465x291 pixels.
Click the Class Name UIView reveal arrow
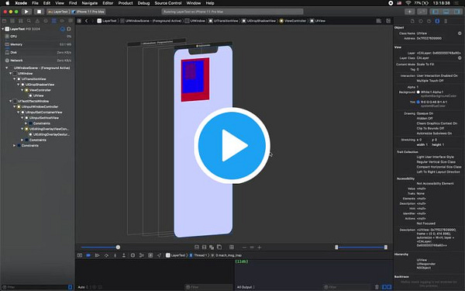point(460,33)
